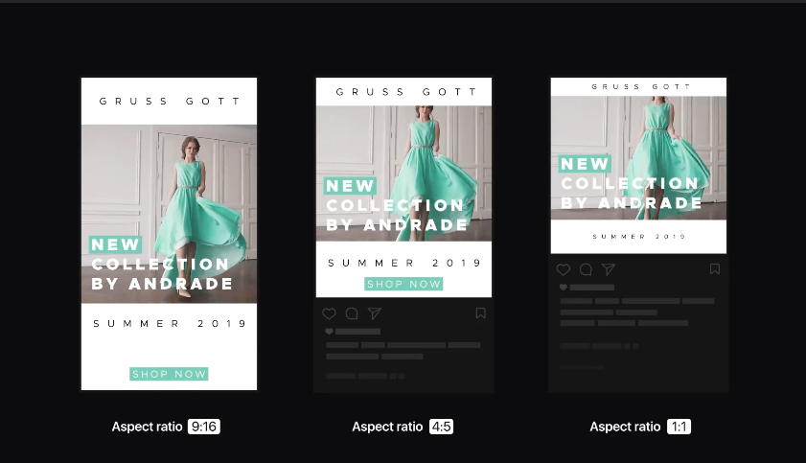Viewport: 806px width, 463px height.
Task: Click 'Aspect ratio' label beside 1:1
Action: (x=625, y=427)
